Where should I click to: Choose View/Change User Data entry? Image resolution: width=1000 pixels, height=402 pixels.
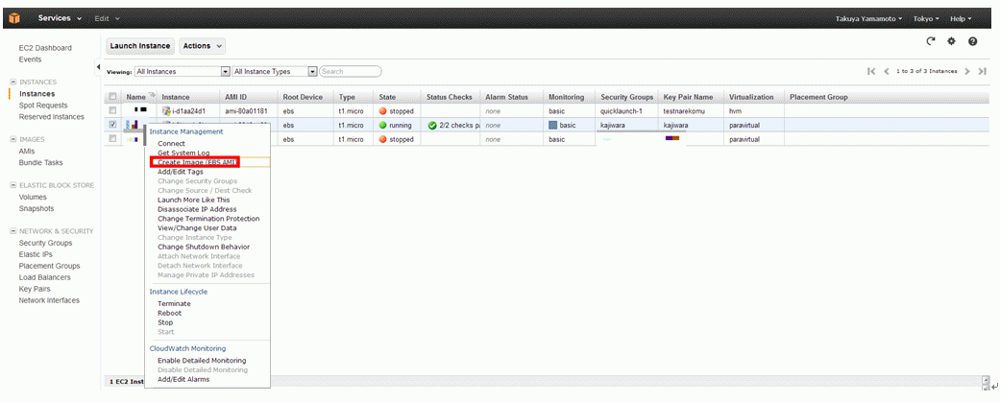tap(197, 228)
